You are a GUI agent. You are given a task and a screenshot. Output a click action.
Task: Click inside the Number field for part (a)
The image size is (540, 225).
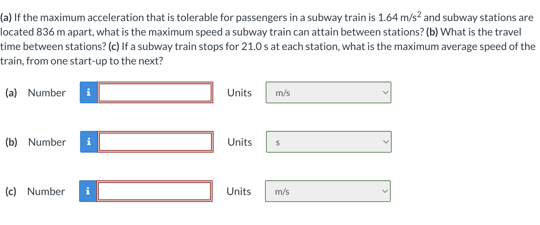tap(155, 92)
